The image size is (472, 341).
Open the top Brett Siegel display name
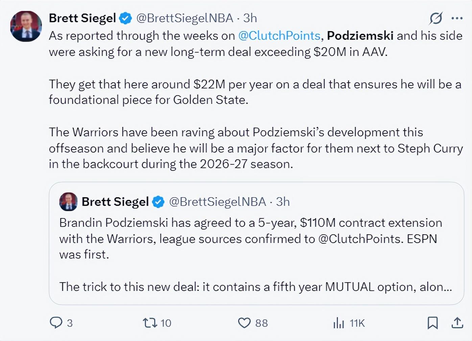point(82,18)
